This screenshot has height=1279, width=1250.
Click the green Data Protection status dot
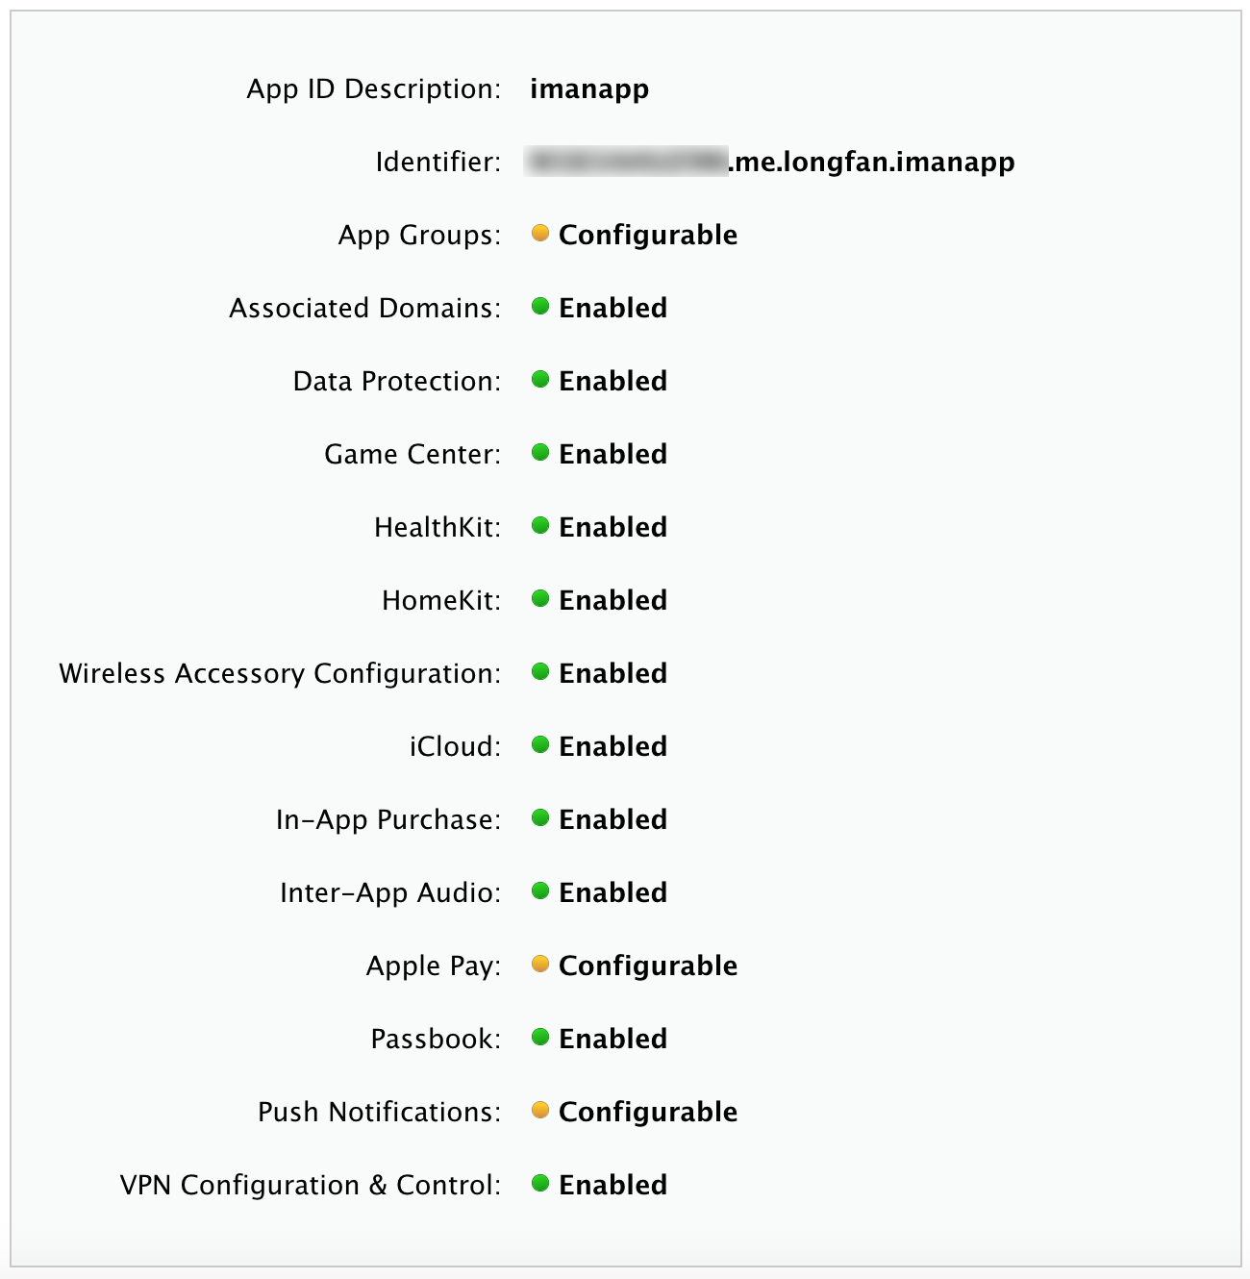point(540,379)
